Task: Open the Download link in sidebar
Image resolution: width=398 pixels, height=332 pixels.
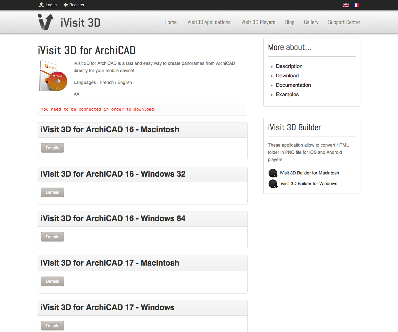Action: coord(287,75)
